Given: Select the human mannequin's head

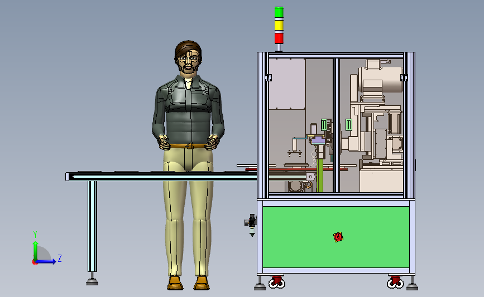Looking at the screenshot, I should [188, 57].
